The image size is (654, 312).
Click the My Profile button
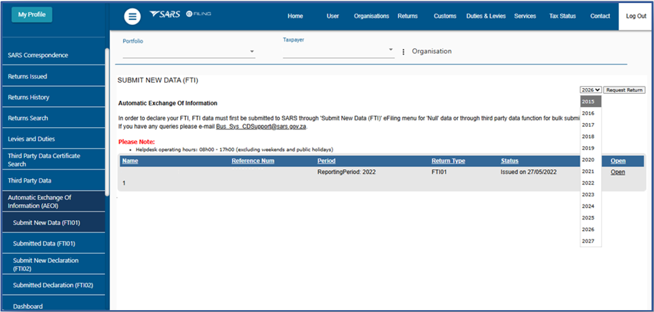(32, 14)
